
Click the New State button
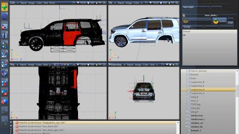point(188,7)
